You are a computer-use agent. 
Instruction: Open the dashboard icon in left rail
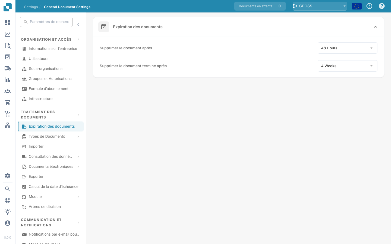(8, 23)
